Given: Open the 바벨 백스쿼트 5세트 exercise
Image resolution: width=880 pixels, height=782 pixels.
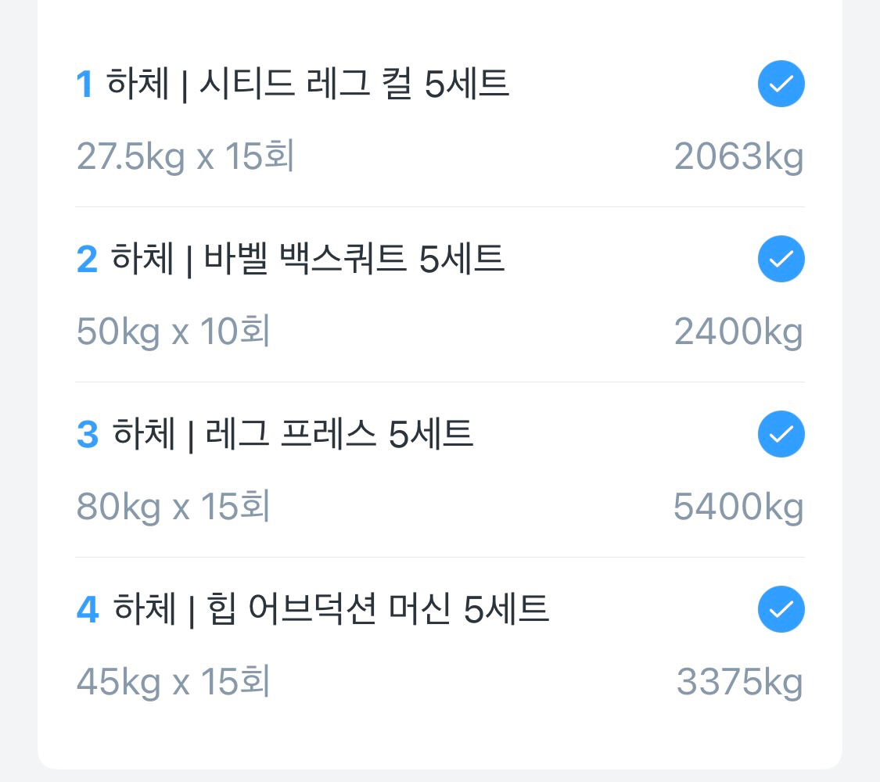Looking at the screenshot, I should [x=307, y=259].
